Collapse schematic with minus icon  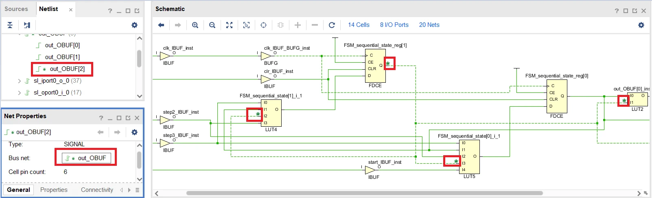point(315,25)
